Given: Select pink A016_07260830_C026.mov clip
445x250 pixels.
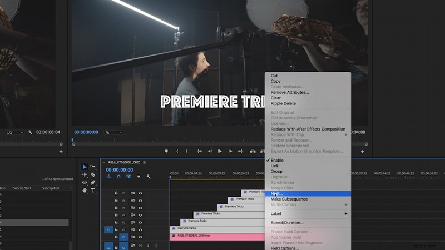Looking at the screenshot, I should point(217,237).
